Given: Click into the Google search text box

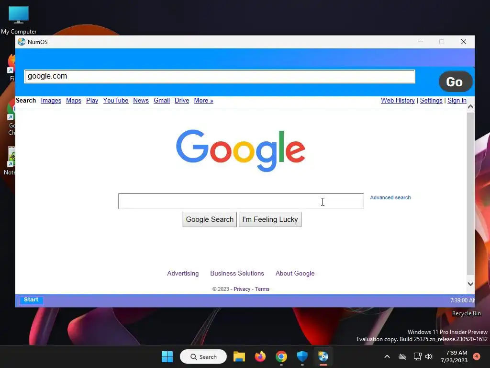Looking at the screenshot, I should [x=241, y=201].
